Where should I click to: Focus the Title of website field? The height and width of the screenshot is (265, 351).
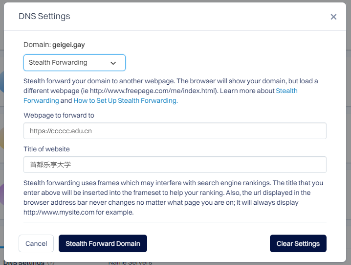175,165
